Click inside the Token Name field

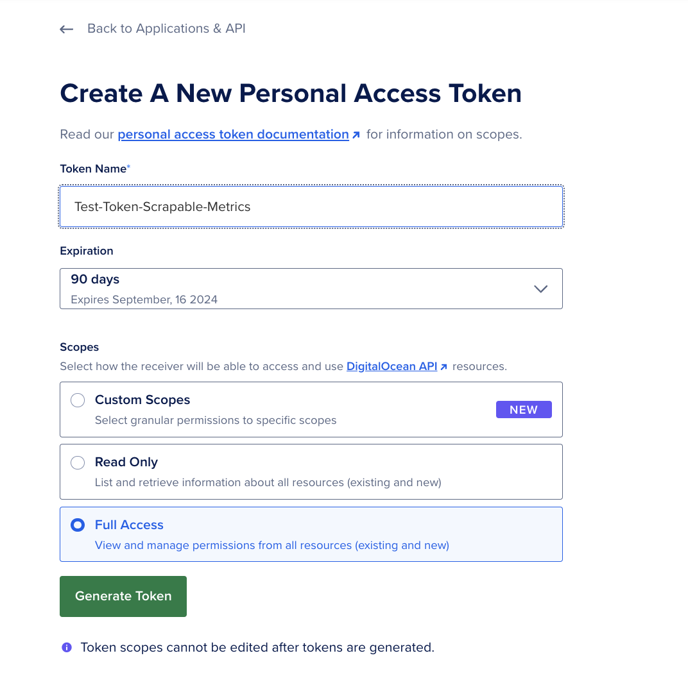click(x=311, y=207)
